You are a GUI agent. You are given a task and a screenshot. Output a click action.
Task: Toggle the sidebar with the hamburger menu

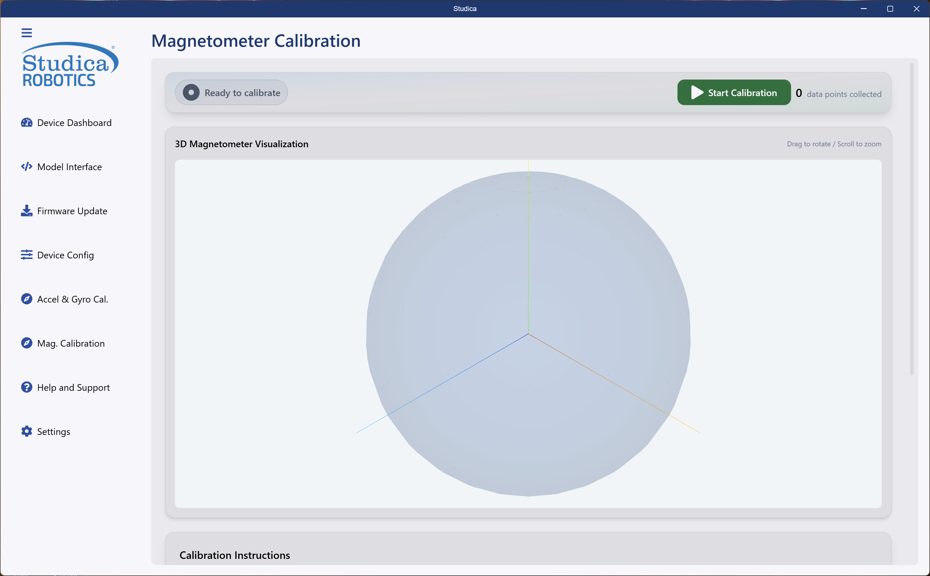27,33
